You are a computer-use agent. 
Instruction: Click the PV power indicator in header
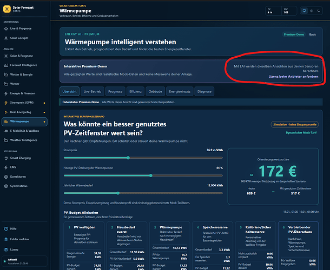[x=273, y=11]
